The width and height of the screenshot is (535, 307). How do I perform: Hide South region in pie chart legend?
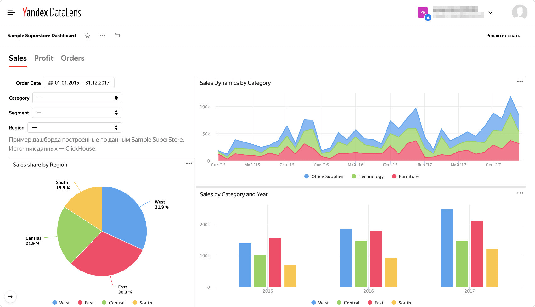click(142, 303)
